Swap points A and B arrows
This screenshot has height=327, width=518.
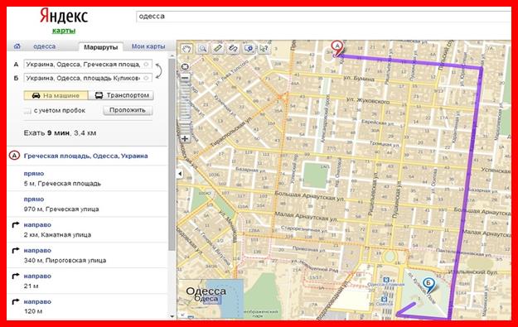coord(158,71)
